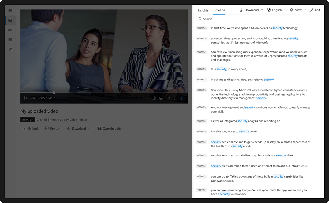Open the hamburger menu in the sidebar
The width and height of the screenshot is (329, 203).
pyautogui.click(x=10, y=10)
